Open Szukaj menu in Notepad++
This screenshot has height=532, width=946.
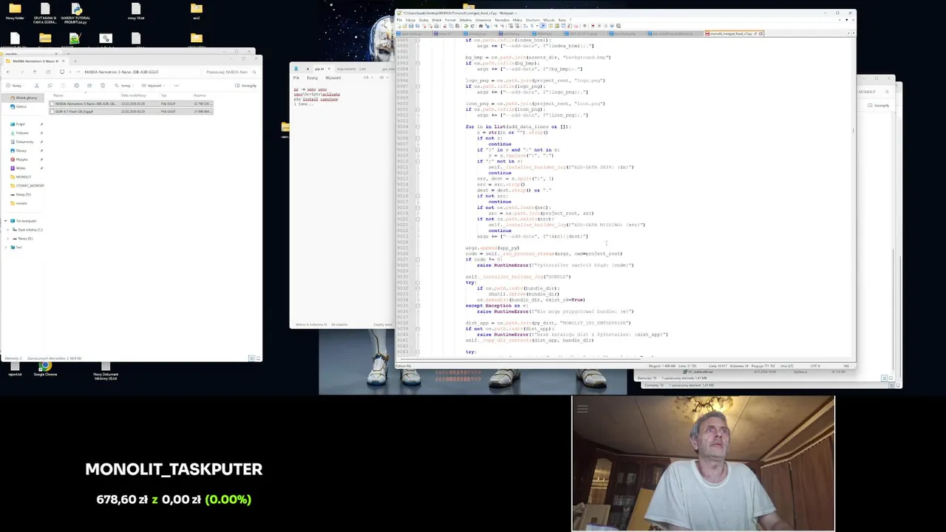tap(423, 20)
